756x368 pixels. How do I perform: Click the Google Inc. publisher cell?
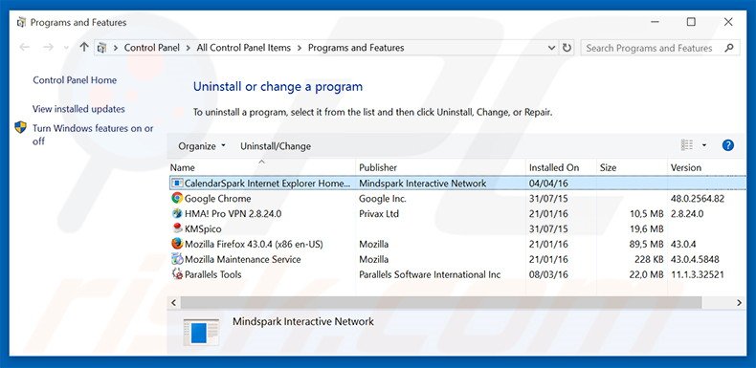[x=383, y=199]
